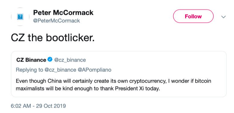
Task: Click the CZ Binance verified badge
Action: point(50,59)
